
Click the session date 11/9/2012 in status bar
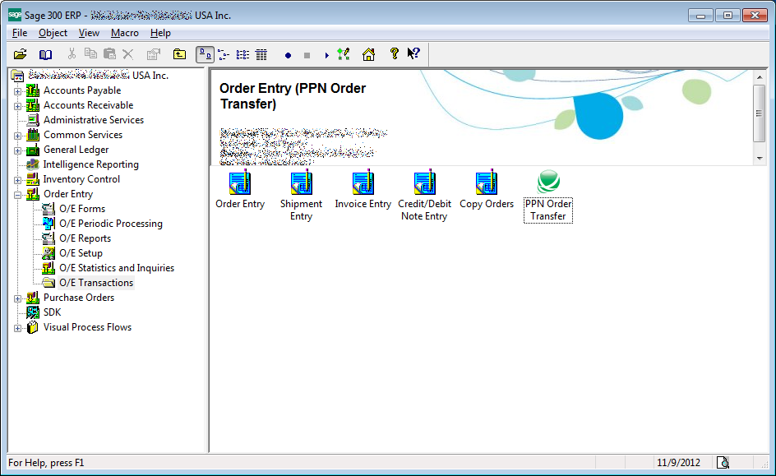coord(678,463)
